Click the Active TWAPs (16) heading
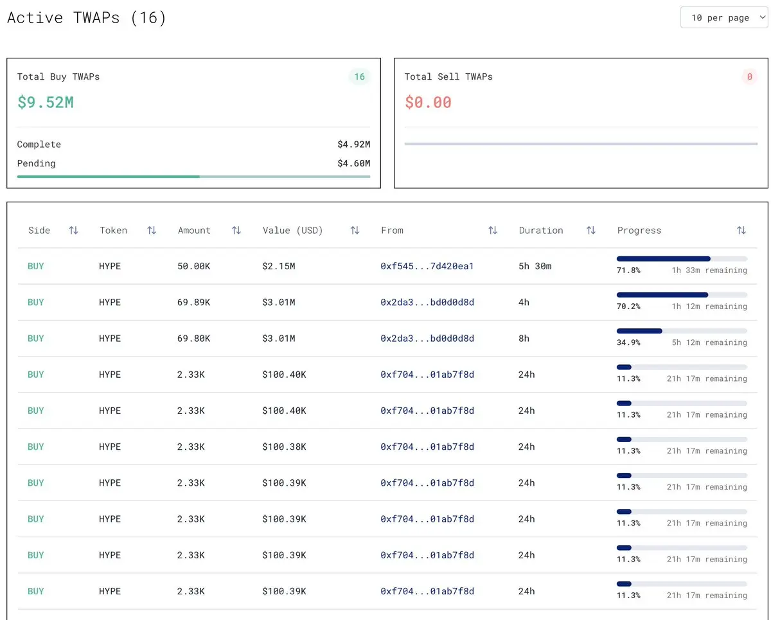 tap(87, 17)
